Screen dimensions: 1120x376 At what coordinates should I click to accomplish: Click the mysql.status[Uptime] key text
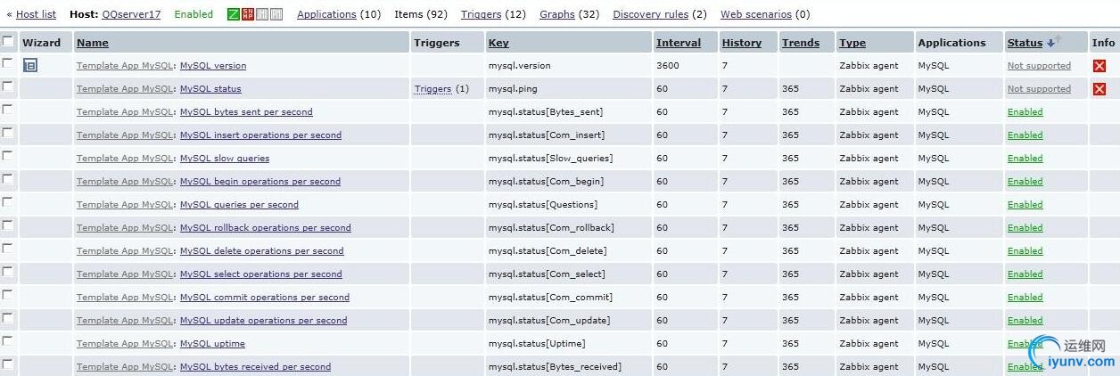click(538, 344)
